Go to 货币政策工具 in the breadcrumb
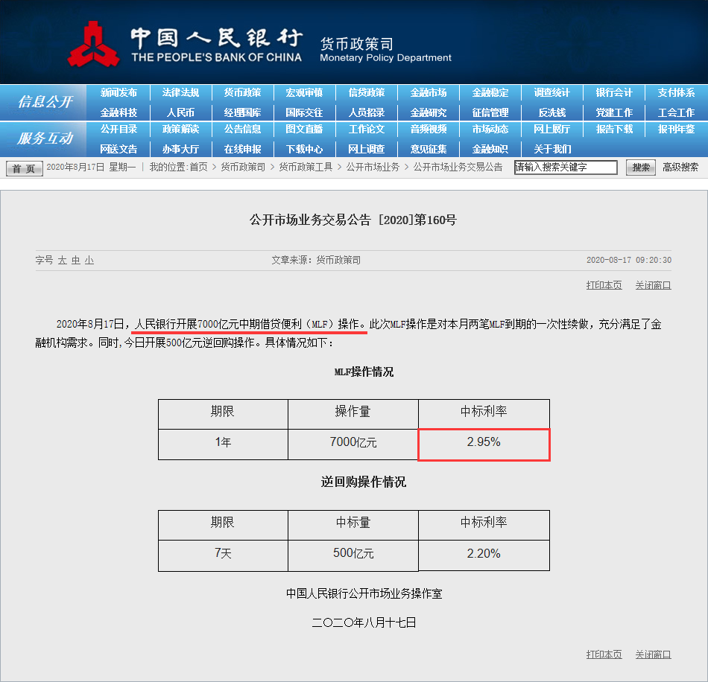The width and height of the screenshot is (708, 682). click(306, 168)
